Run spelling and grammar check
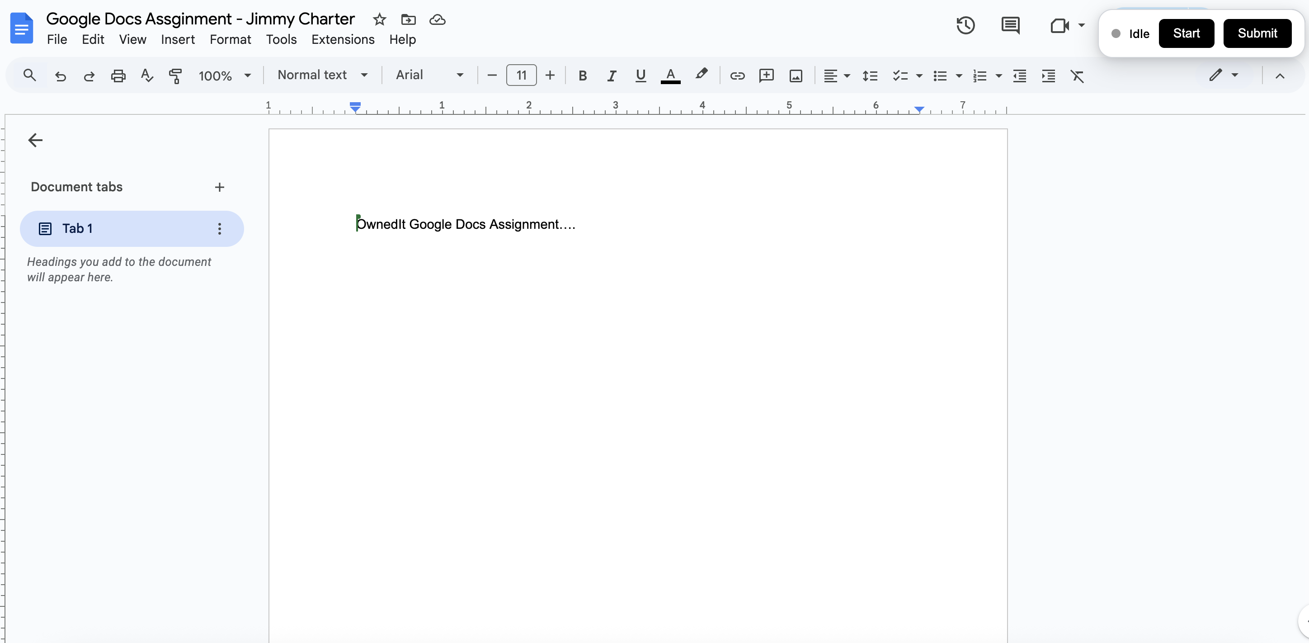Screen dimensions: 1309x643 click(147, 75)
